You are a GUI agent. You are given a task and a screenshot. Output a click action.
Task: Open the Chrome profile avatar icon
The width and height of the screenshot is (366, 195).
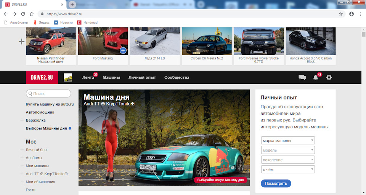pyautogui.click(x=352, y=14)
